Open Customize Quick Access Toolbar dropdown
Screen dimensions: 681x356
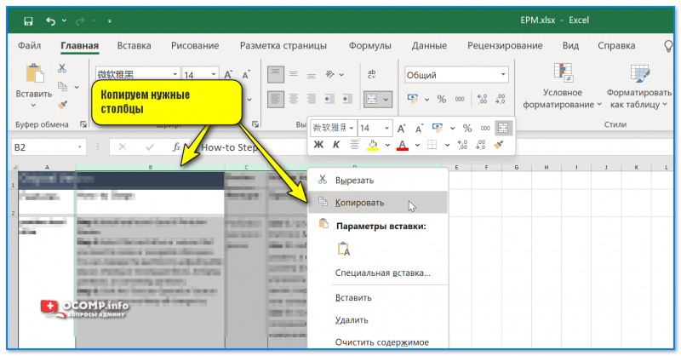[110, 20]
